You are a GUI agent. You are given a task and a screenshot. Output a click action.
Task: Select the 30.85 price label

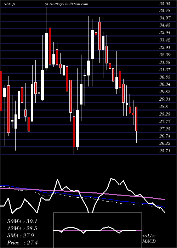click(165, 77)
